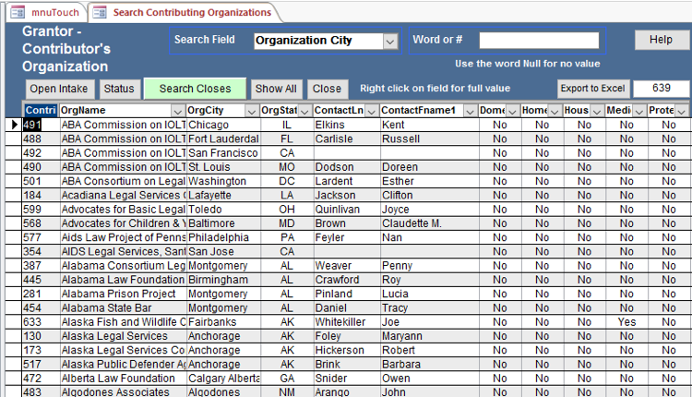Click the Word or # input box
This screenshot has height=397, width=692.
pos(539,41)
